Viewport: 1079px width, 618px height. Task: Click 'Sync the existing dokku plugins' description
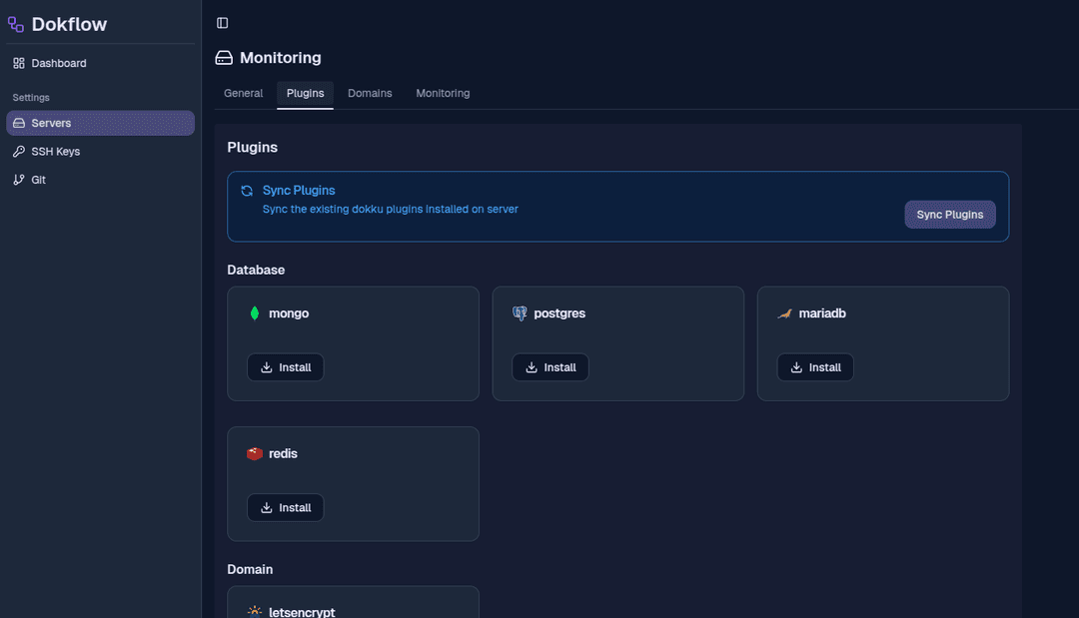coord(391,209)
